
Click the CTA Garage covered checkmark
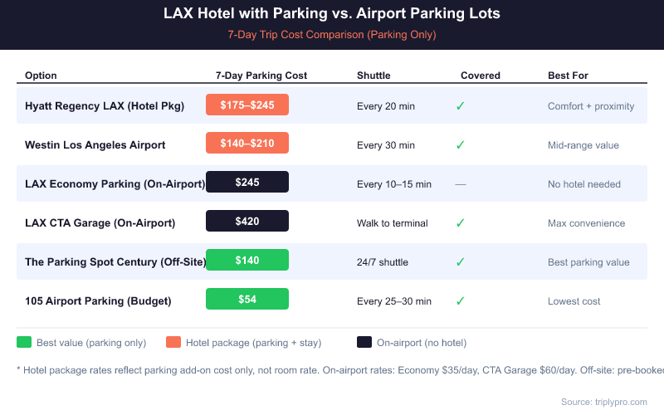pyautogui.click(x=461, y=222)
